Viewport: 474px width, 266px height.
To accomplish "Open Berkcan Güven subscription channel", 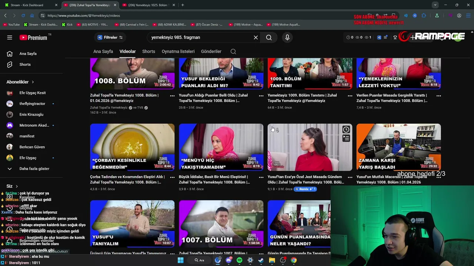I will (32, 147).
